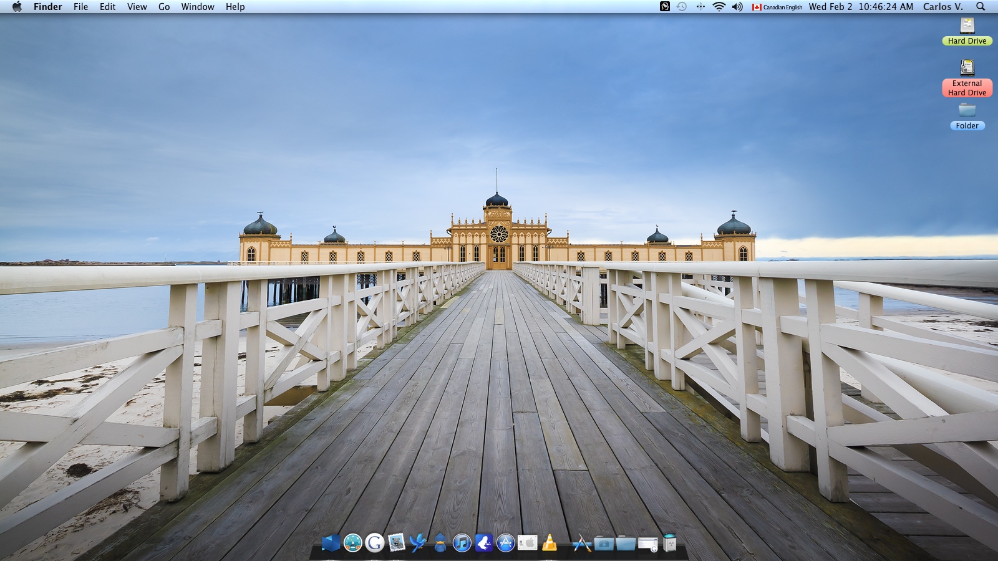This screenshot has height=561, width=998.
Task: Open Finder from the dock
Action: [331, 543]
